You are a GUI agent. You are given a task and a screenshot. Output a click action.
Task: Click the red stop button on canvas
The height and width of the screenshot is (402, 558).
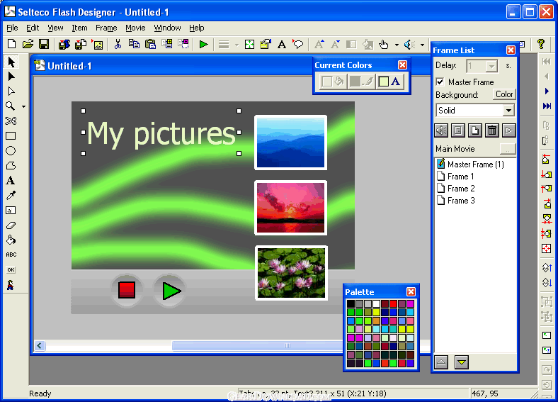click(x=127, y=290)
